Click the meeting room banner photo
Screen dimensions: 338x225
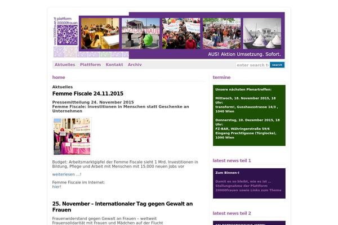100,33
